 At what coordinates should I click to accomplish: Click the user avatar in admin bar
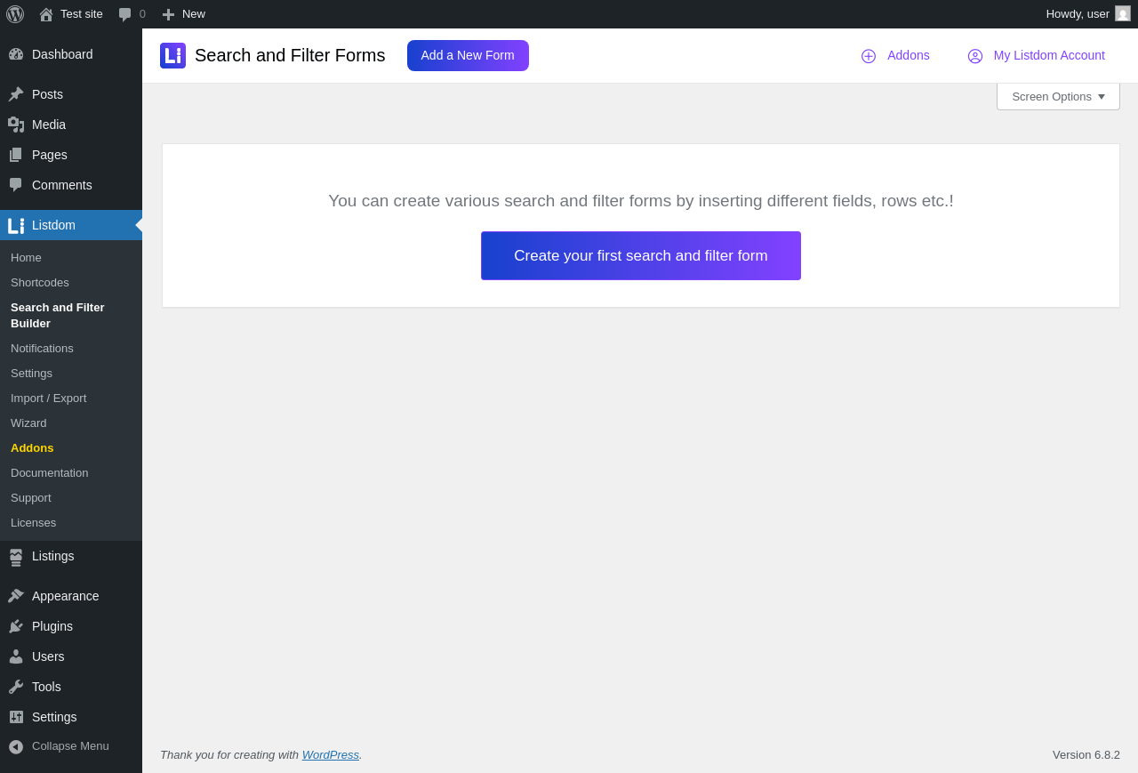(x=1123, y=13)
